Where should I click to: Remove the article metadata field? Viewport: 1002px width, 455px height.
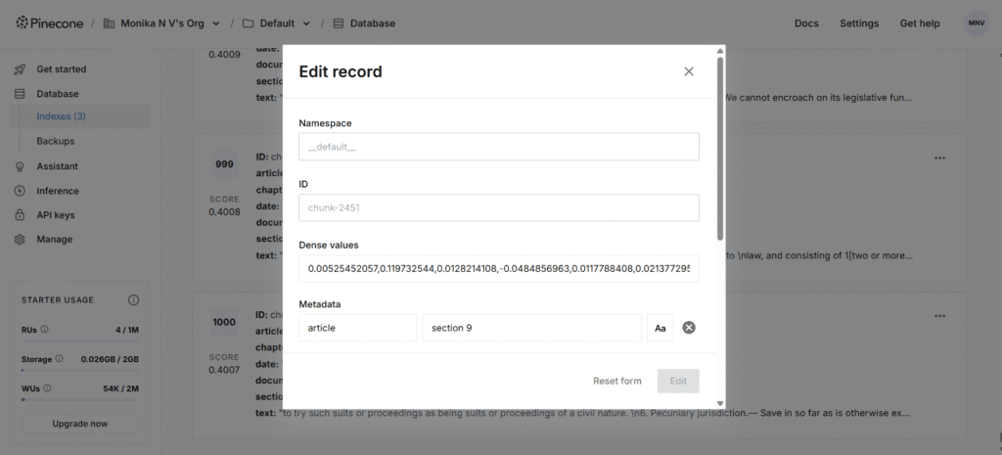tap(688, 328)
